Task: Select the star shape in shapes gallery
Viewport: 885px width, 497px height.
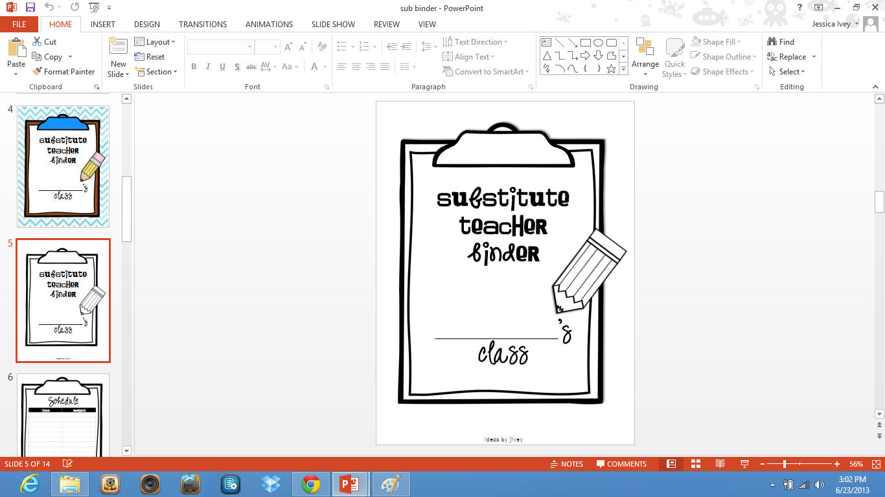Action: point(611,69)
